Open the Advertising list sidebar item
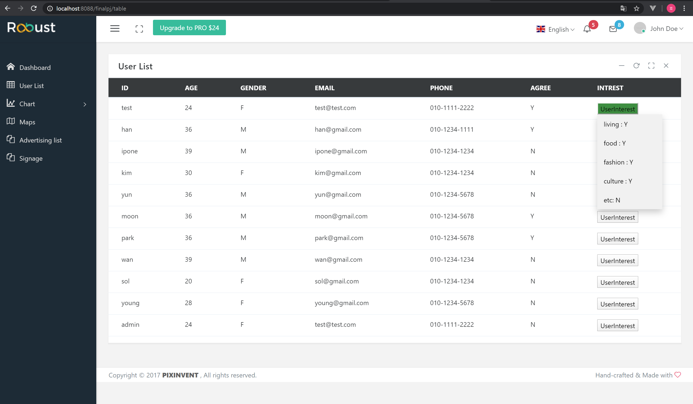This screenshot has height=404, width=693. point(41,140)
